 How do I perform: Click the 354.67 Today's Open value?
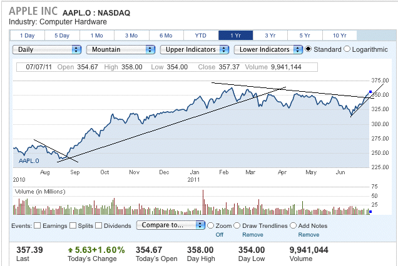(149, 250)
